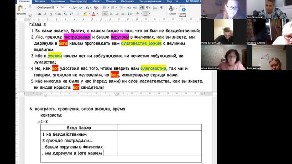The width and height of the screenshot is (292, 164).
Task: Apply paragraph shading with paint bucket
Action: click(138, 14)
